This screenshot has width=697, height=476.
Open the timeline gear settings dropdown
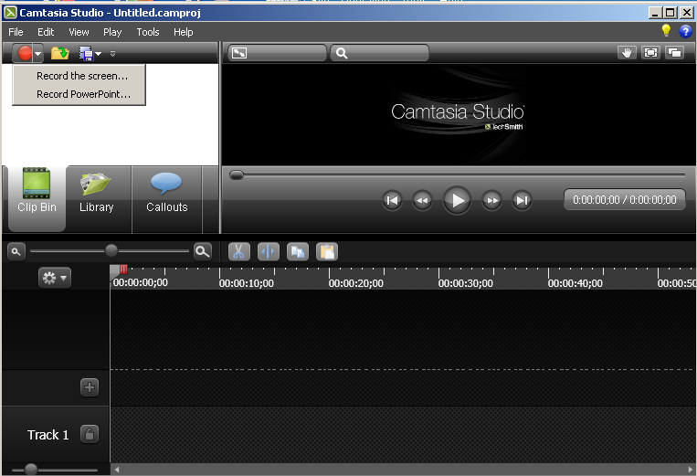[54, 279]
